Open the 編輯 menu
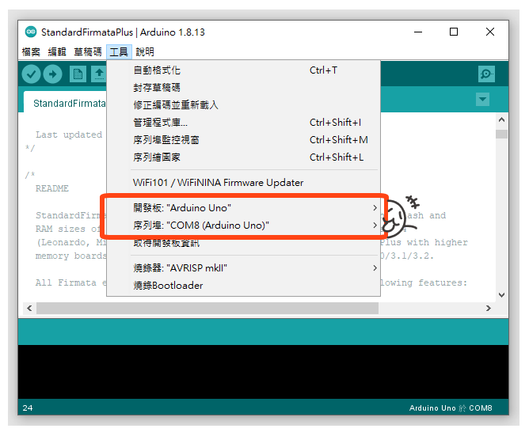 [x=57, y=52]
